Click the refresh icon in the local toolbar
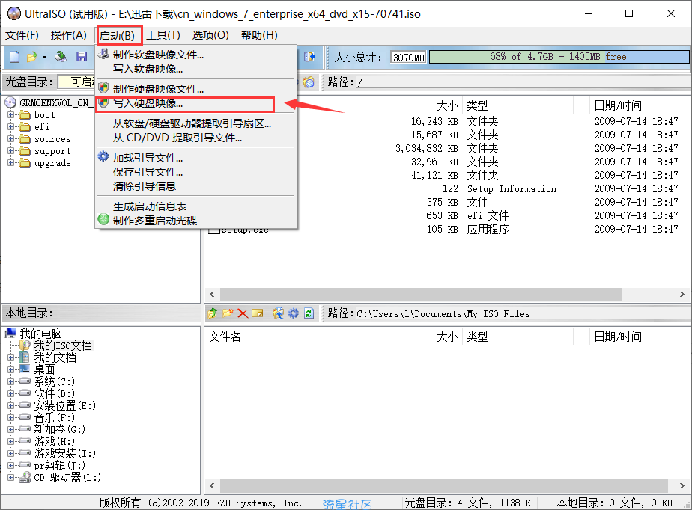This screenshot has height=510, width=692. click(309, 313)
